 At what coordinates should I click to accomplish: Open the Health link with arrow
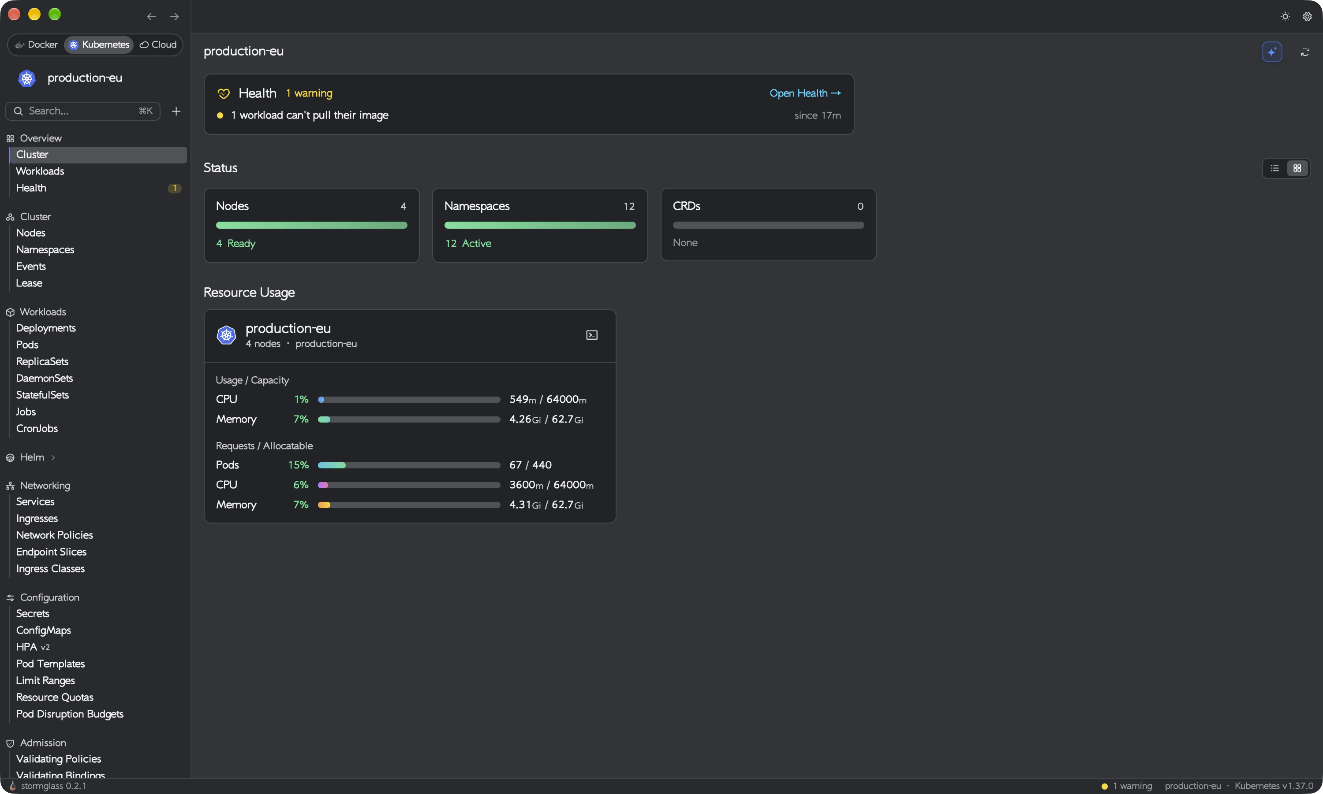tap(805, 93)
